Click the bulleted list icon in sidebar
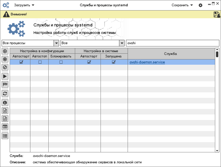The width and height of the screenshot is (221, 167). coord(5,136)
